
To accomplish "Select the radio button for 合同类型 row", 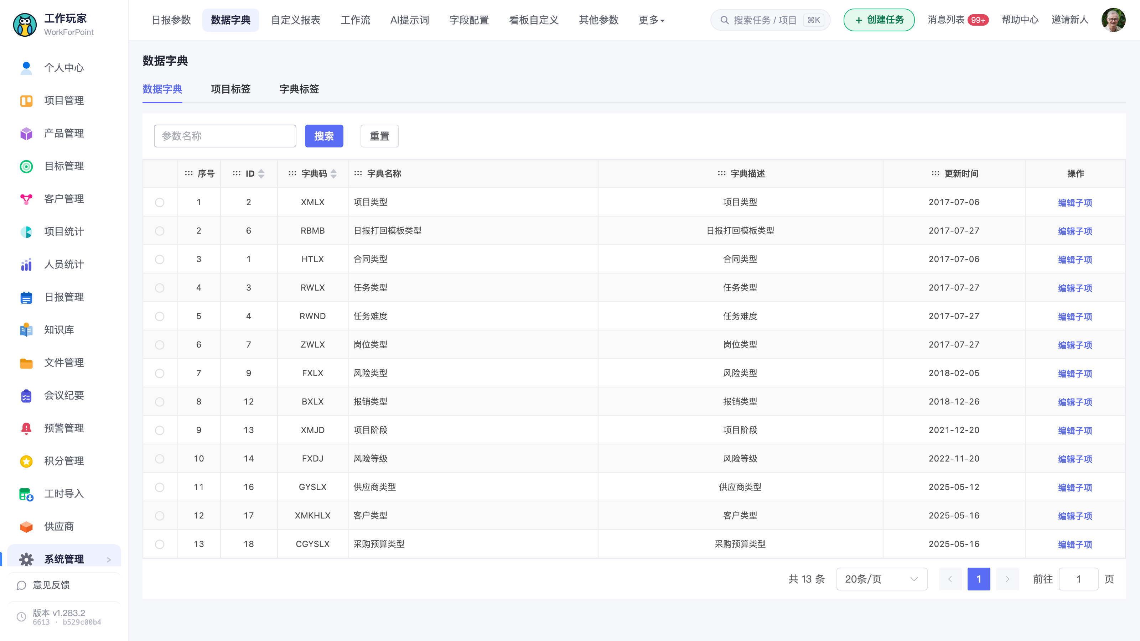I will pyautogui.click(x=160, y=259).
